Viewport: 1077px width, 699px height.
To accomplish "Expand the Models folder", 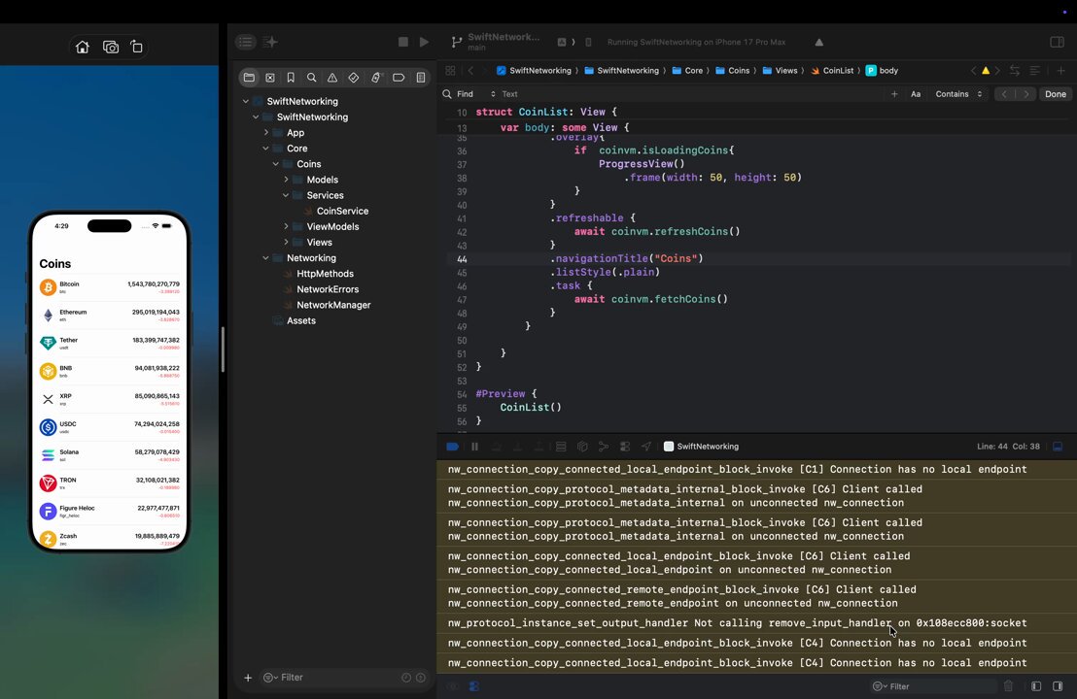I will (x=286, y=180).
